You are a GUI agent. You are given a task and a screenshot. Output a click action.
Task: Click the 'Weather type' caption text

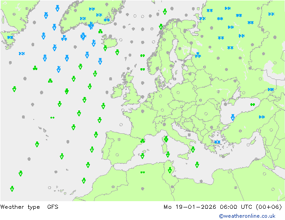[20, 207]
